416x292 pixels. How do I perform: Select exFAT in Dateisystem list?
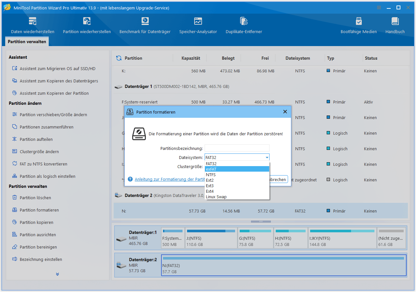(x=237, y=169)
